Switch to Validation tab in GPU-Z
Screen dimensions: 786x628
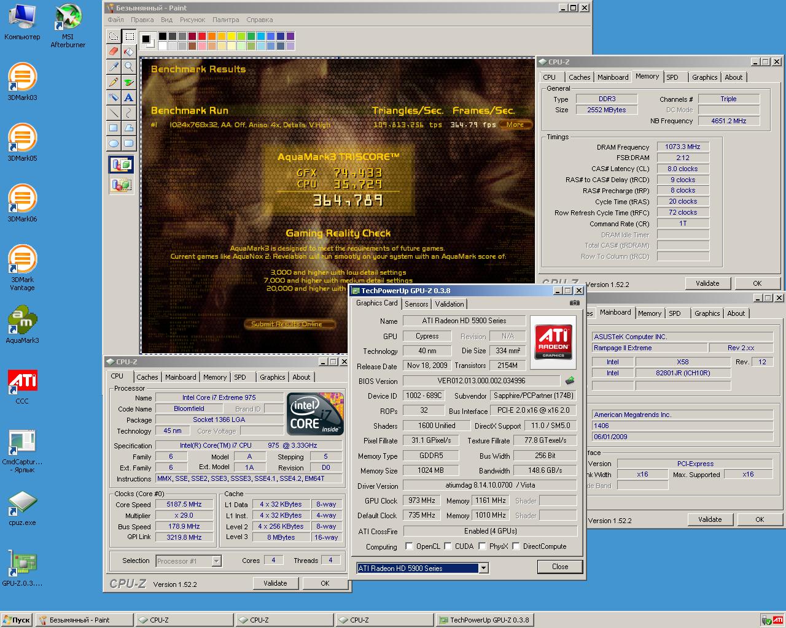449,304
